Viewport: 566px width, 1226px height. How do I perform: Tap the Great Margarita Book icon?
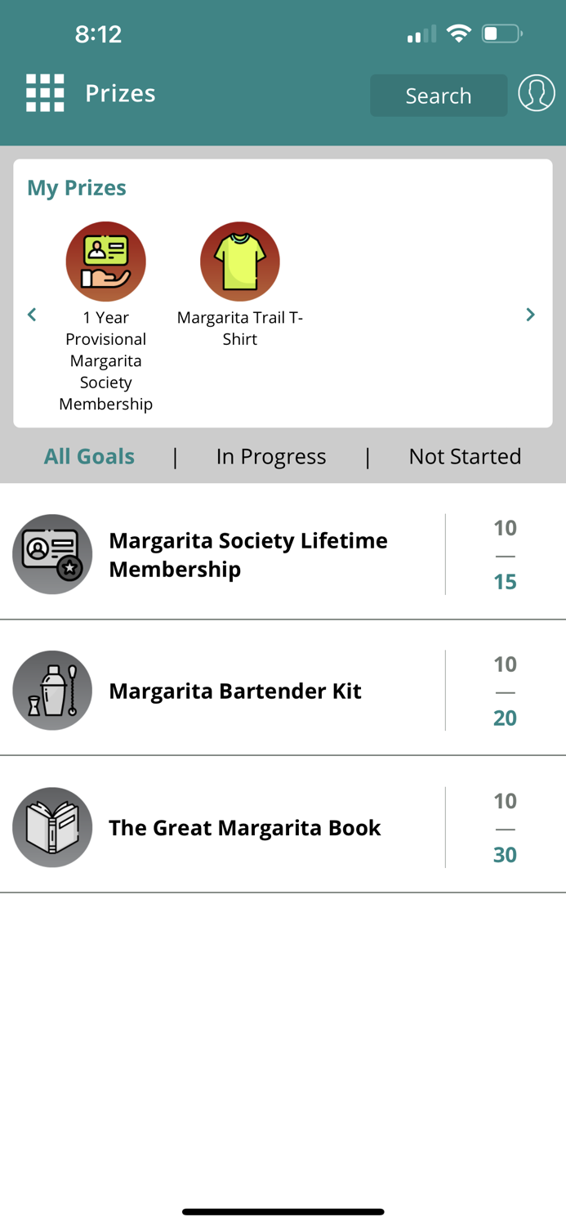[52, 827]
